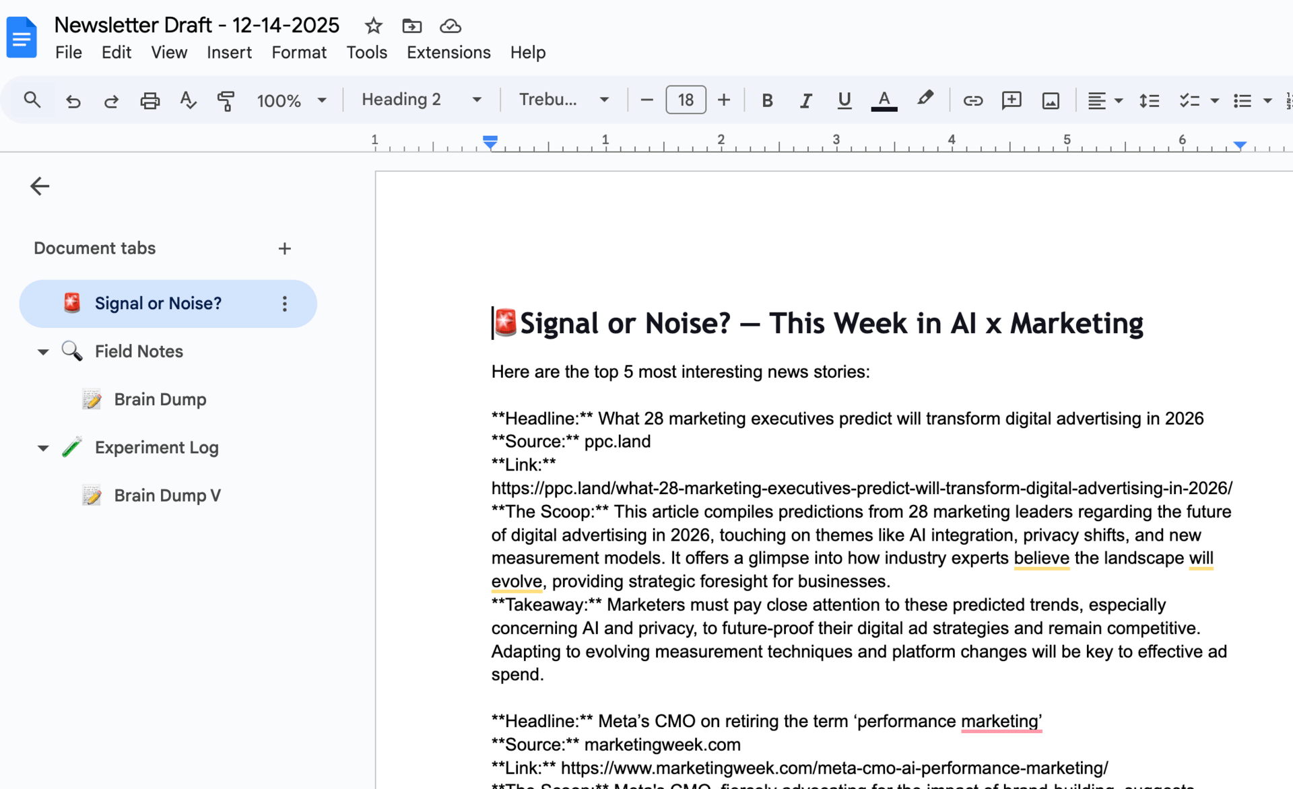This screenshot has height=789, width=1293.
Task: Open the Trebuchet font dropdown
Action: (564, 100)
